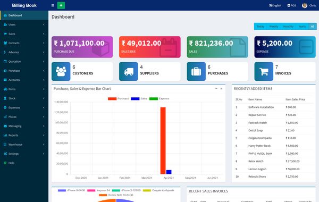Collapse the bar chart panel with minus
Screen dimensions: 319x202
point(216,89)
